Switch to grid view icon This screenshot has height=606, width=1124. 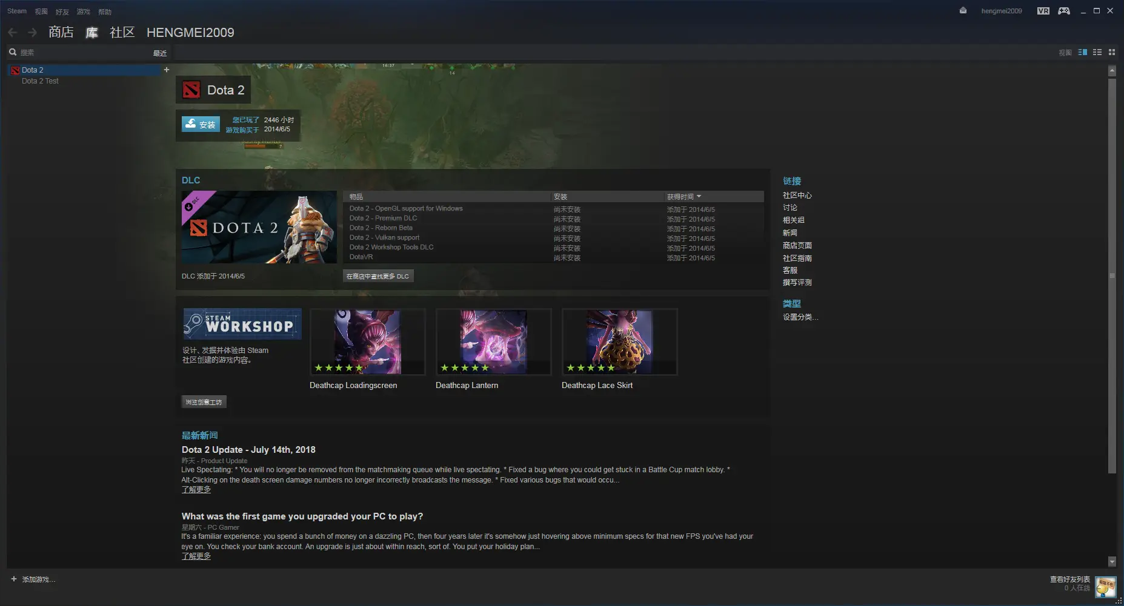pos(1112,53)
